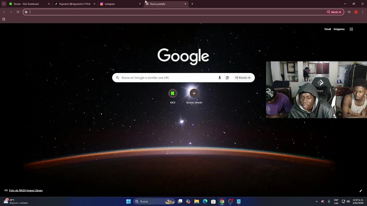
Task: Switch to the Nigostich TikTok tab
Action: [x=75, y=4]
